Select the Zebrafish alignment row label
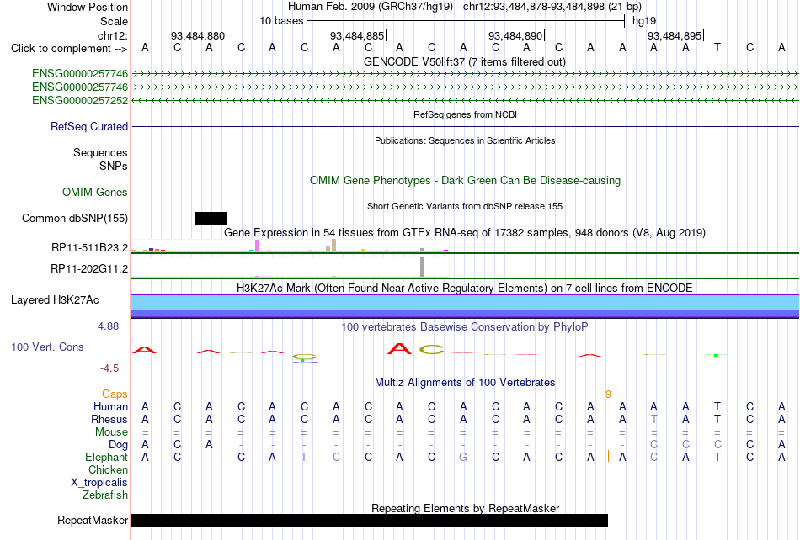Image resolution: width=800 pixels, height=540 pixels. pyautogui.click(x=105, y=495)
